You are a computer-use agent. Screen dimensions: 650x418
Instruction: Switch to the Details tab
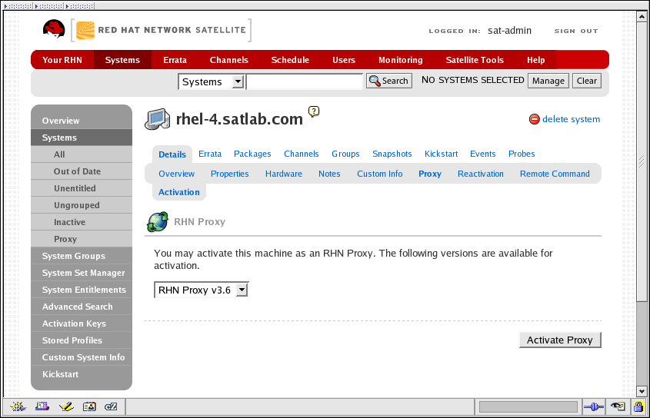coord(172,154)
